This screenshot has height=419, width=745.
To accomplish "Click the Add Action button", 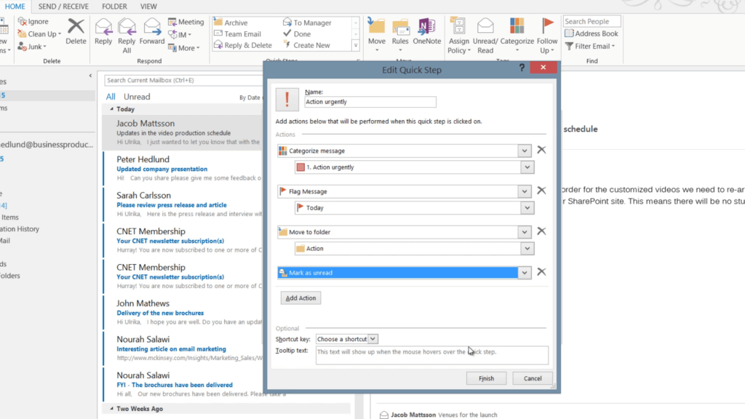I will (x=300, y=298).
